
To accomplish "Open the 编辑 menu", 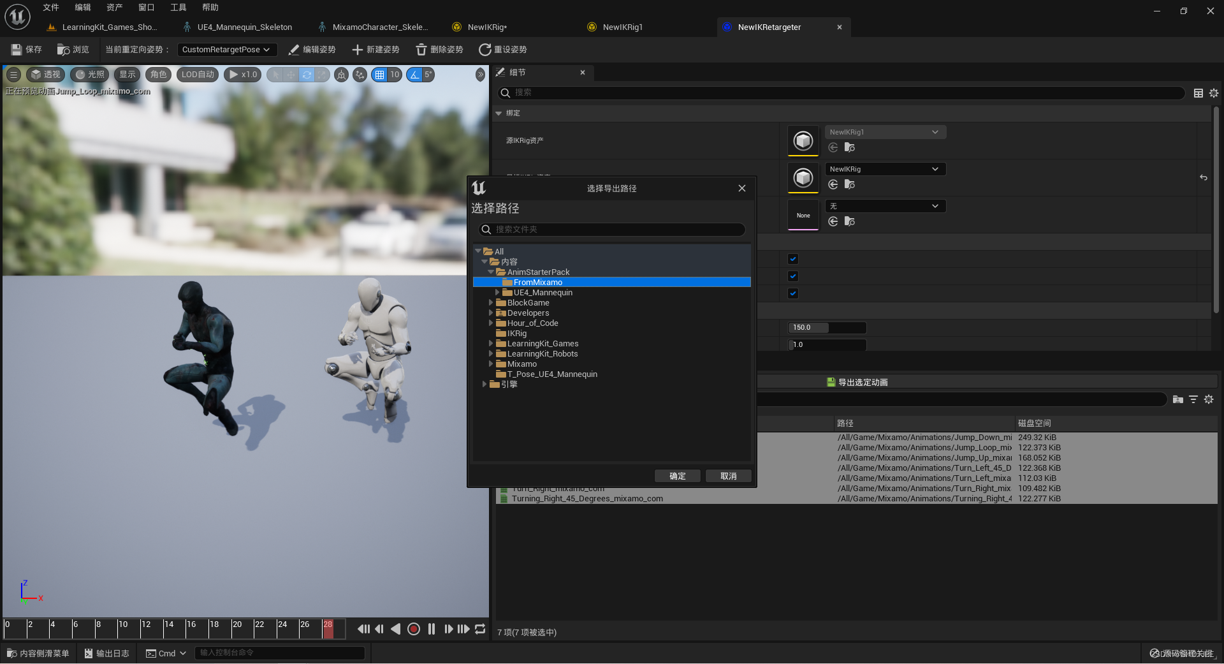I will pos(83,8).
